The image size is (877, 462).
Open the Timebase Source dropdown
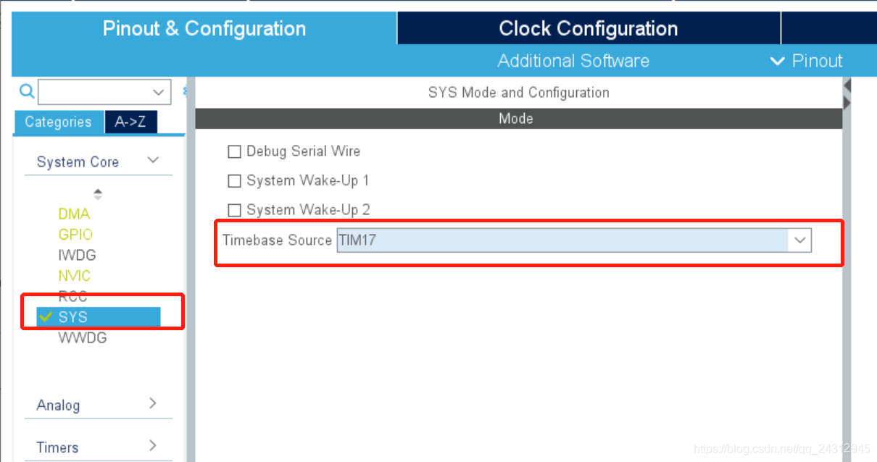tap(574, 240)
